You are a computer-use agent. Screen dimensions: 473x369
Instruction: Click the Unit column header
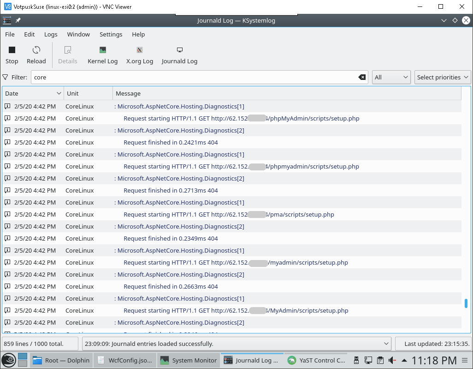tap(88, 93)
